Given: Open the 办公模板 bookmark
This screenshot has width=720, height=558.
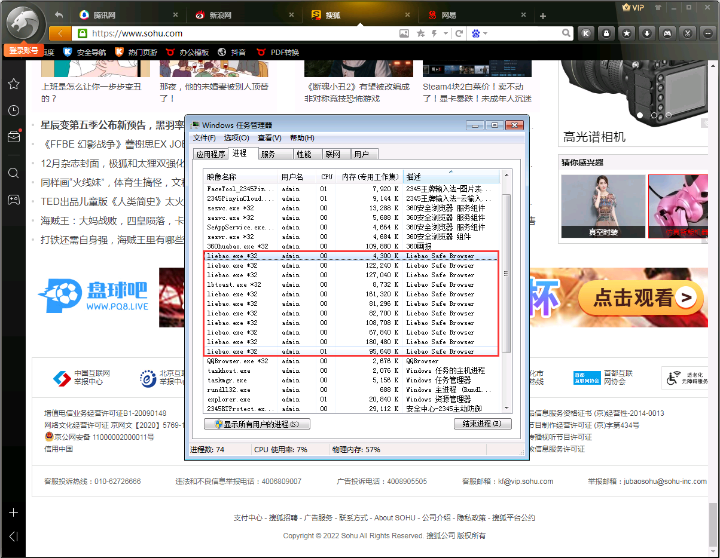Looking at the screenshot, I should [x=188, y=53].
